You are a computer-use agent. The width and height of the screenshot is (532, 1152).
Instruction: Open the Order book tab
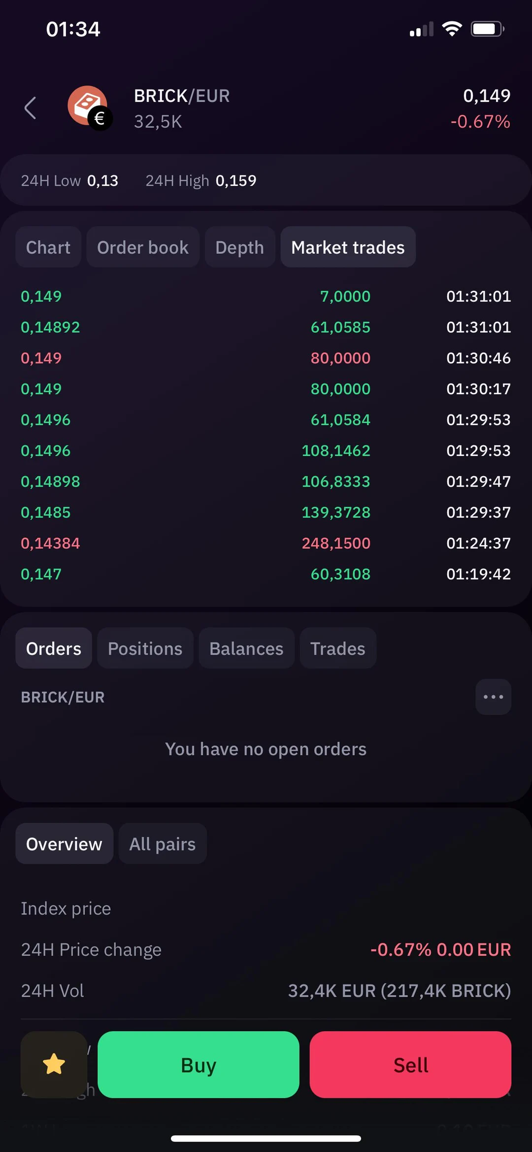[143, 247]
